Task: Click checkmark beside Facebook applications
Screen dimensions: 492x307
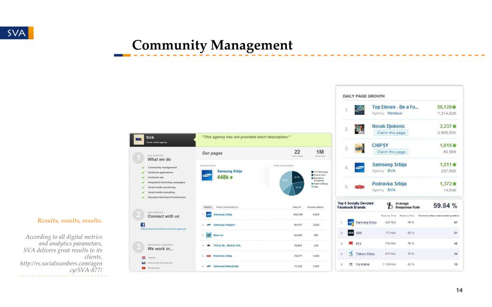Action: (143, 173)
